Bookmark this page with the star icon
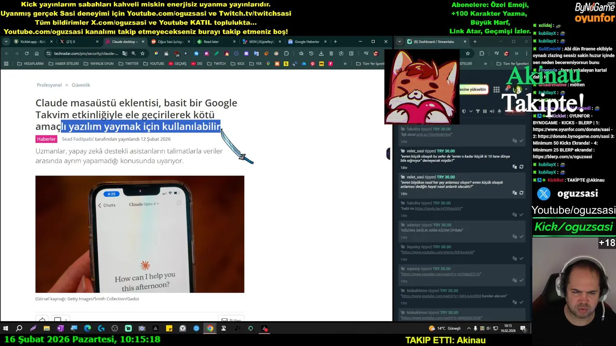 tap(142, 53)
